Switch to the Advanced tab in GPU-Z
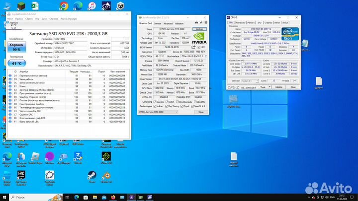 [168, 23]
